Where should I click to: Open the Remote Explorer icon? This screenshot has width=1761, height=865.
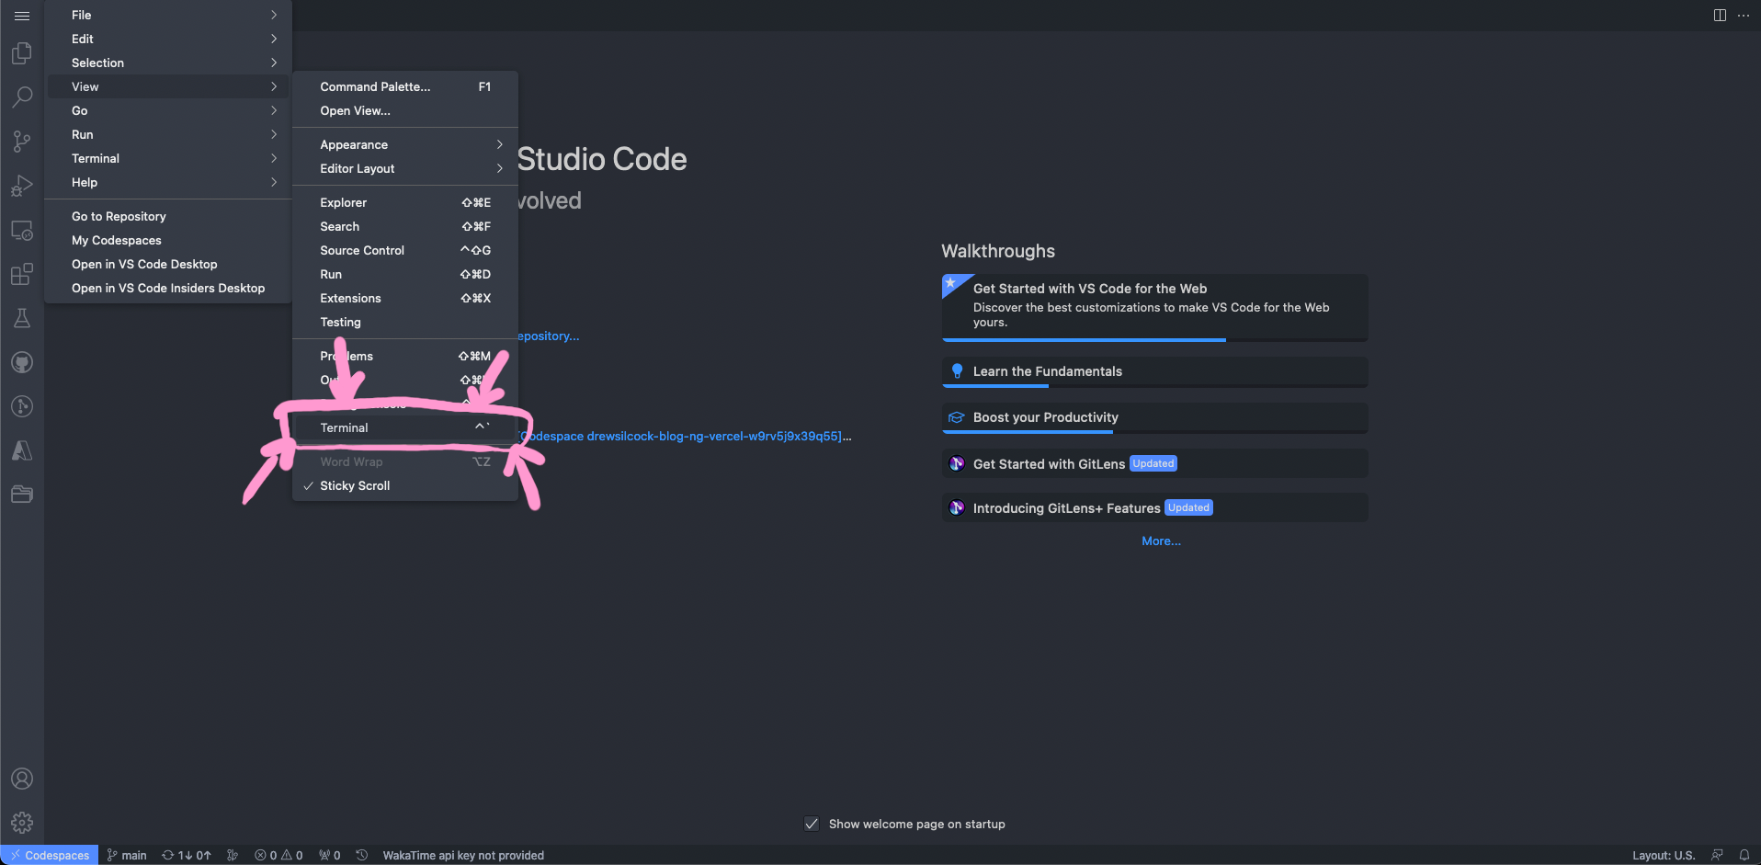(22, 230)
